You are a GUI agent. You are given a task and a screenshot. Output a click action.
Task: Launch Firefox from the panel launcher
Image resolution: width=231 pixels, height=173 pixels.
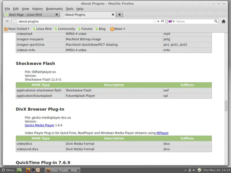click(28, 170)
